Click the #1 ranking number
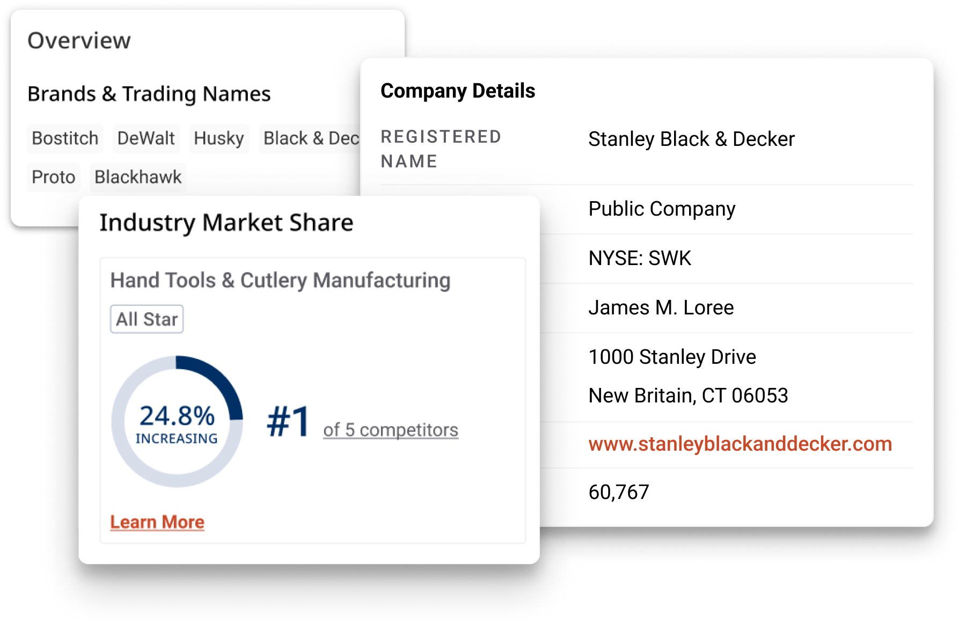The height and width of the screenshot is (631, 966). click(288, 422)
